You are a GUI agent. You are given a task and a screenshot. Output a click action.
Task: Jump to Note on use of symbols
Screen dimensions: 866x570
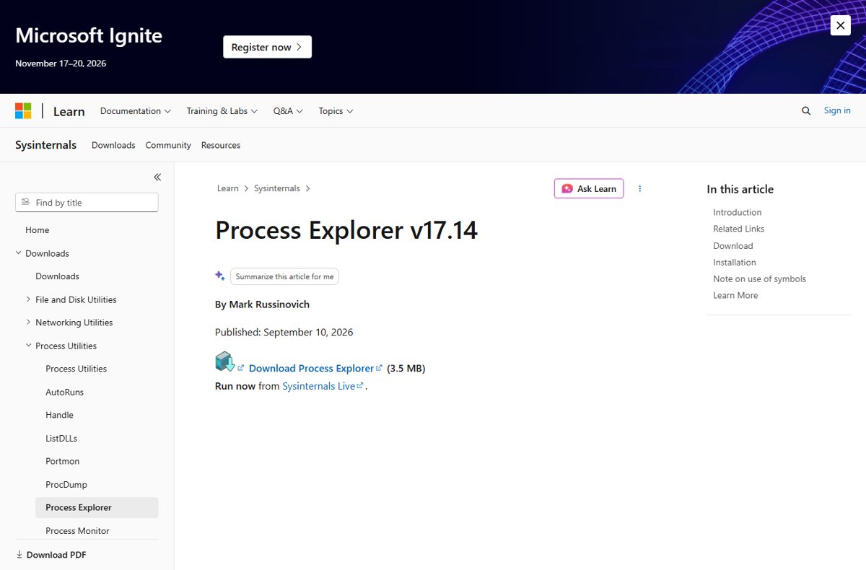click(x=759, y=279)
